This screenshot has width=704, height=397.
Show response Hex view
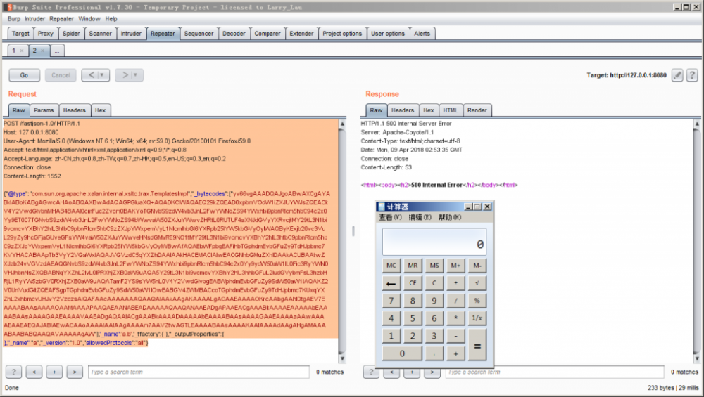pyautogui.click(x=429, y=110)
